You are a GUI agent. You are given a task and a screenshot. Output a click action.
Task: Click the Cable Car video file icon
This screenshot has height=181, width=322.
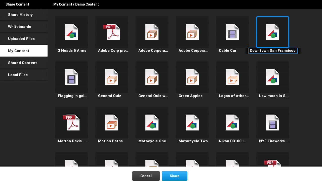(232, 32)
